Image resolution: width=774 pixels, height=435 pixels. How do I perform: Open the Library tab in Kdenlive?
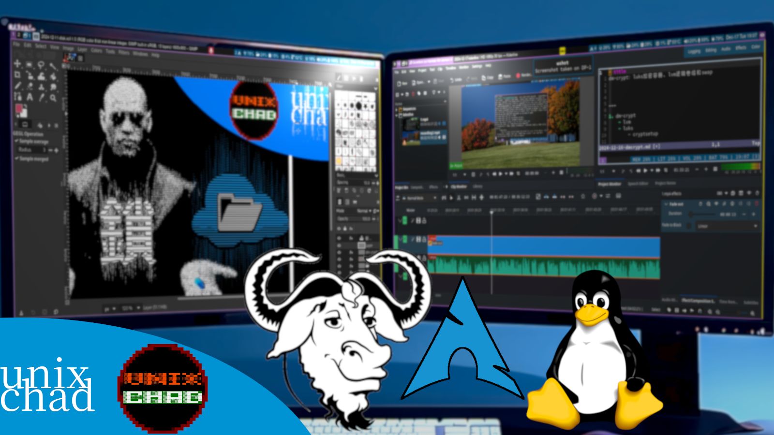(477, 186)
